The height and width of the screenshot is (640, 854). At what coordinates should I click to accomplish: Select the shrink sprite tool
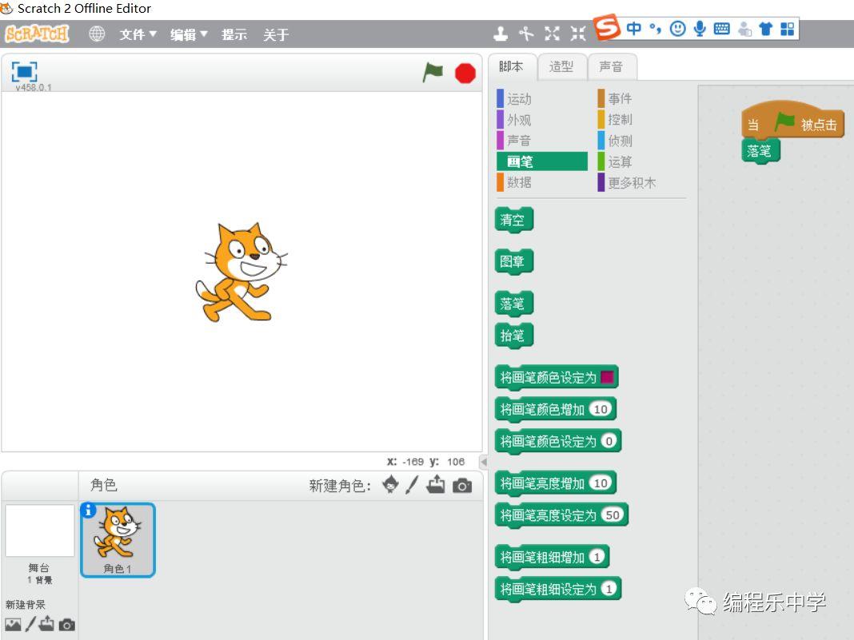tap(578, 34)
